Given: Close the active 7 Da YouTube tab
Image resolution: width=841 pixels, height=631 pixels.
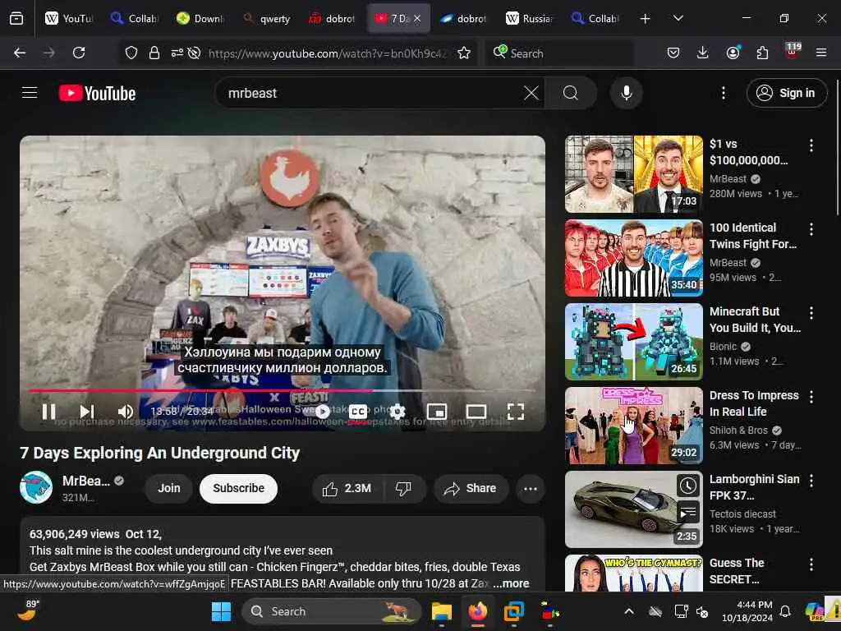Looking at the screenshot, I should 416,18.
